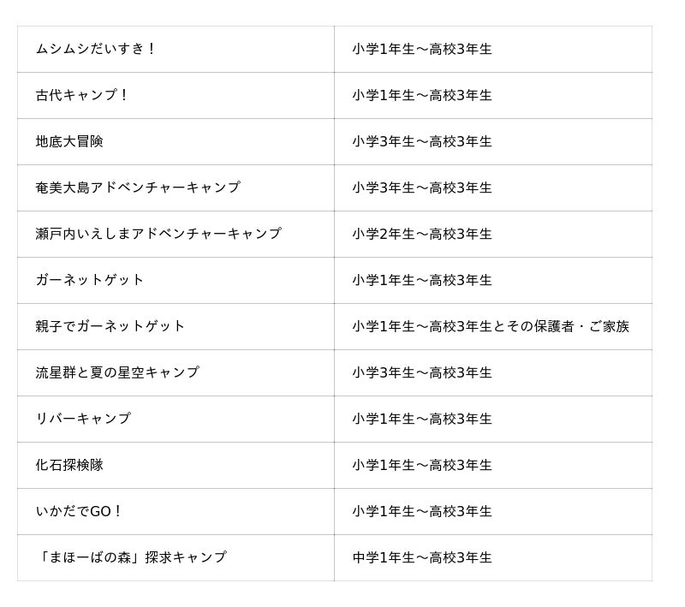Select 奄美大島アドベンチャーキャンプ entry
Viewport: 685px width, 607px height.
click(x=138, y=187)
